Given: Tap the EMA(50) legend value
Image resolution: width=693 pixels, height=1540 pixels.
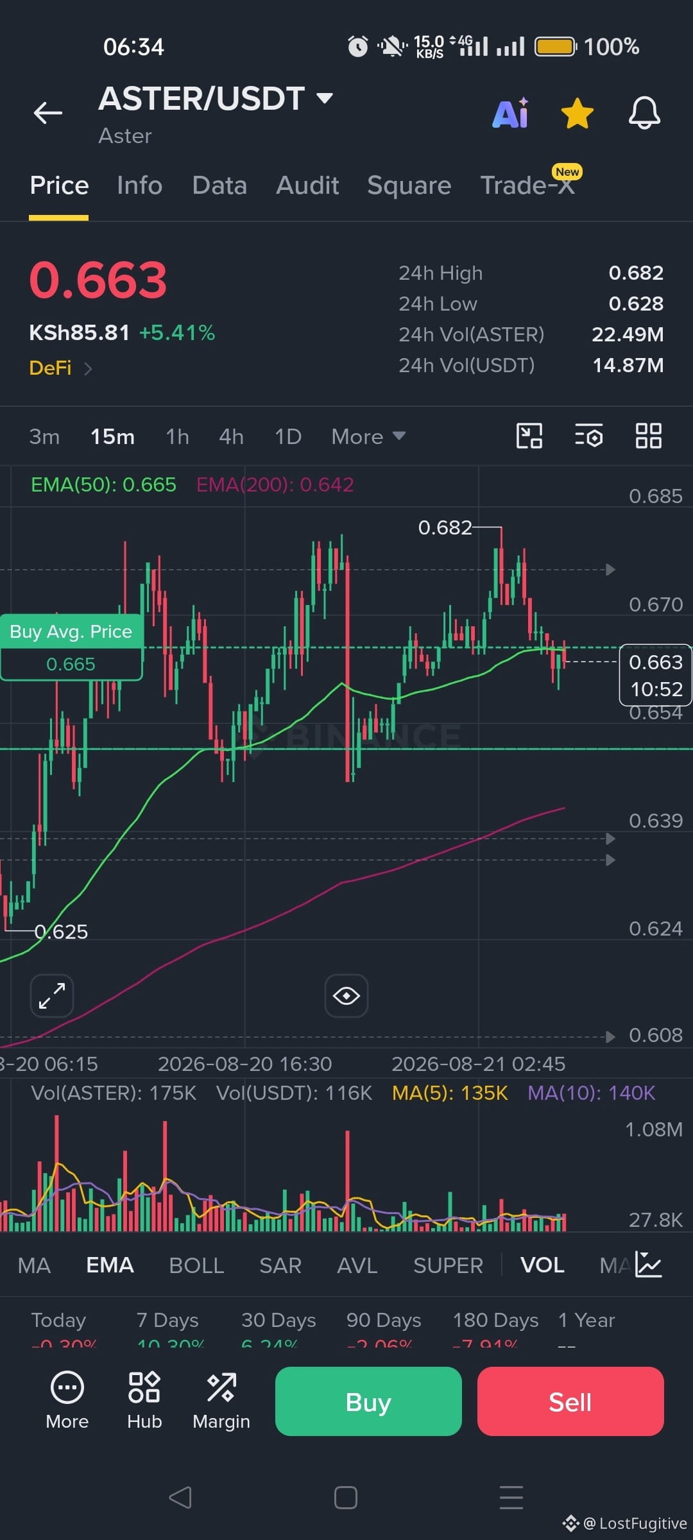Looking at the screenshot, I should [x=103, y=484].
